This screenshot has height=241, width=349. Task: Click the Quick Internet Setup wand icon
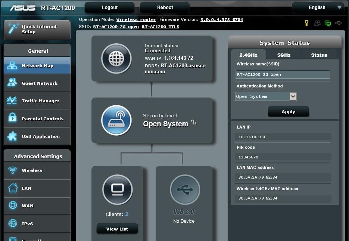13,28
